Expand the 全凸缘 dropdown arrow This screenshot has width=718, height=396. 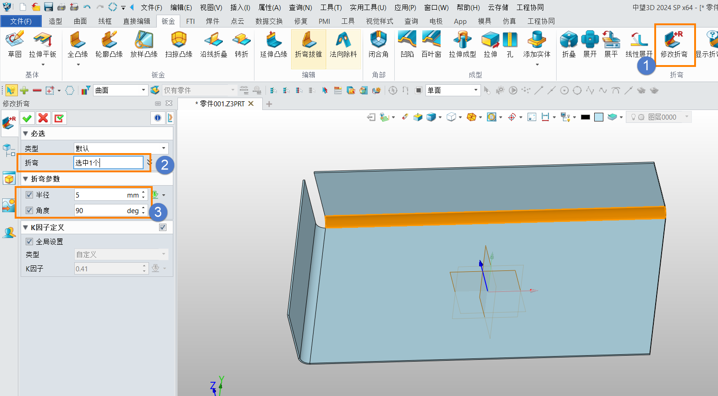(78, 65)
